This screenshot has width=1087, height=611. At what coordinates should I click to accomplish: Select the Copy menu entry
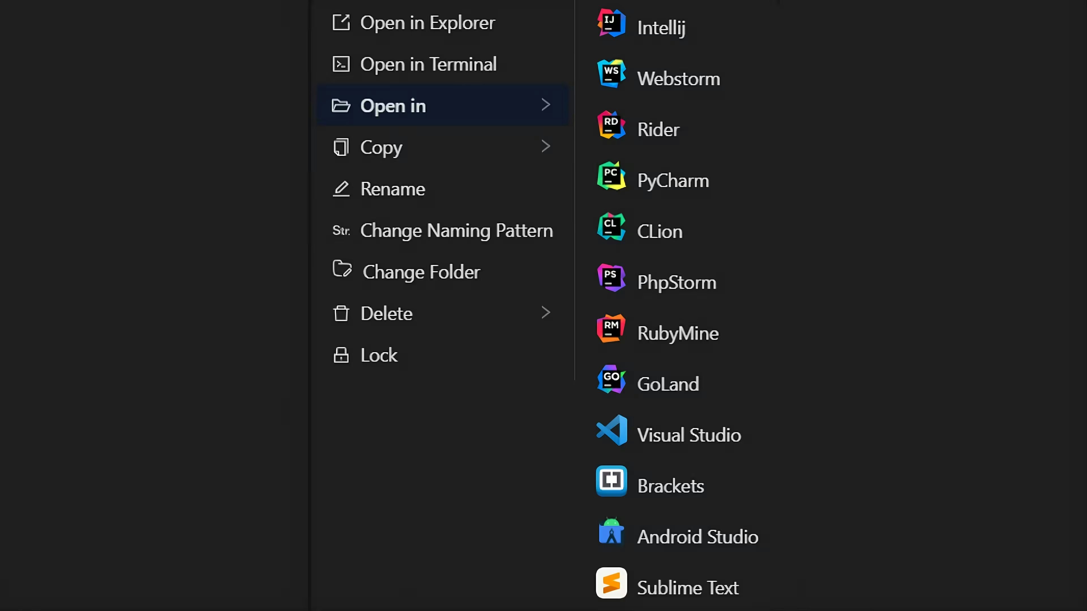click(x=443, y=147)
